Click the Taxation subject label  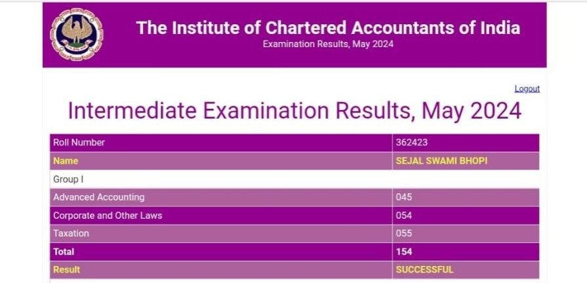(71, 233)
